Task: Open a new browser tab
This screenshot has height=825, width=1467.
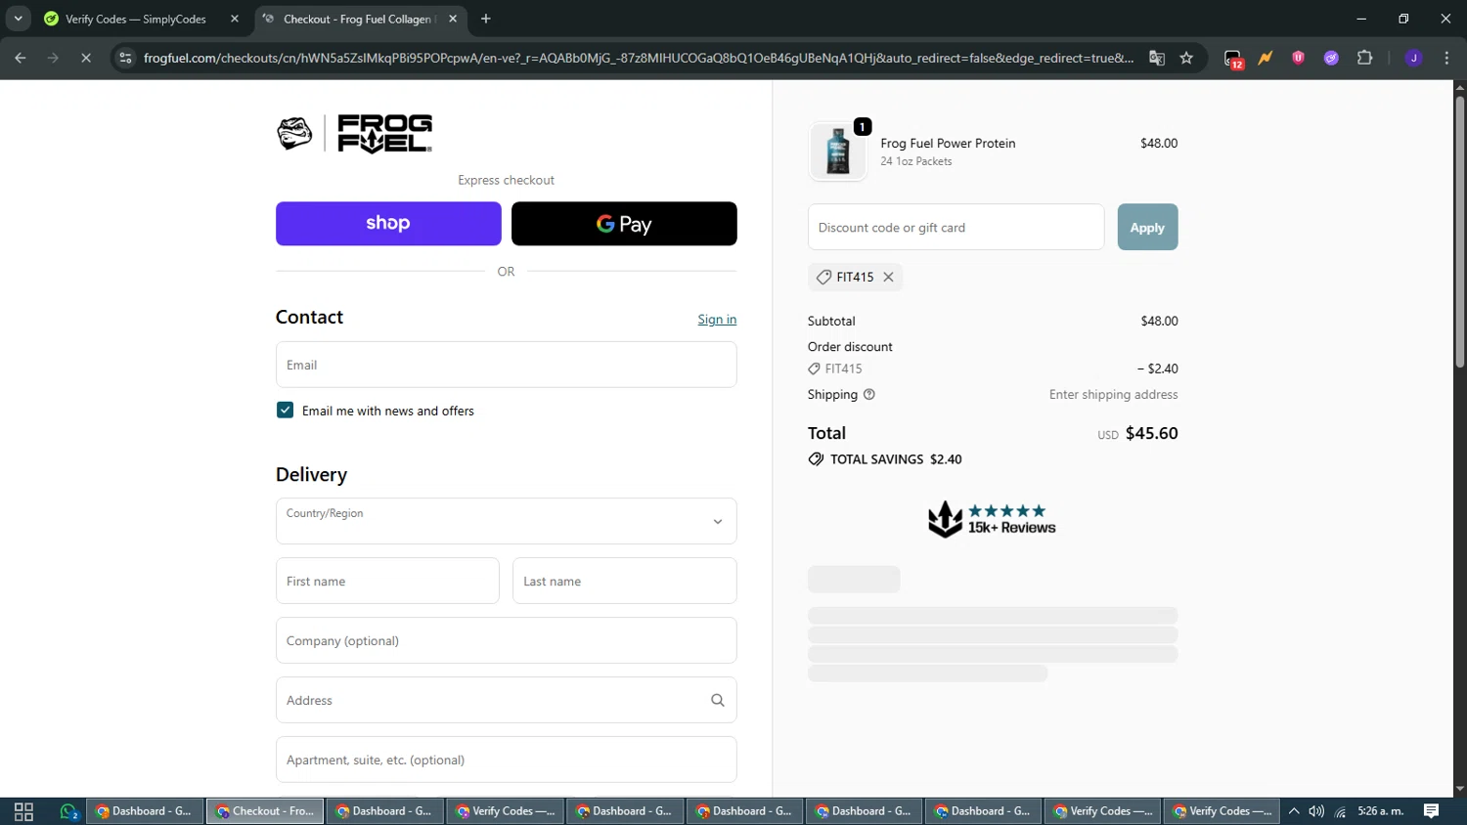Action: click(x=486, y=19)
